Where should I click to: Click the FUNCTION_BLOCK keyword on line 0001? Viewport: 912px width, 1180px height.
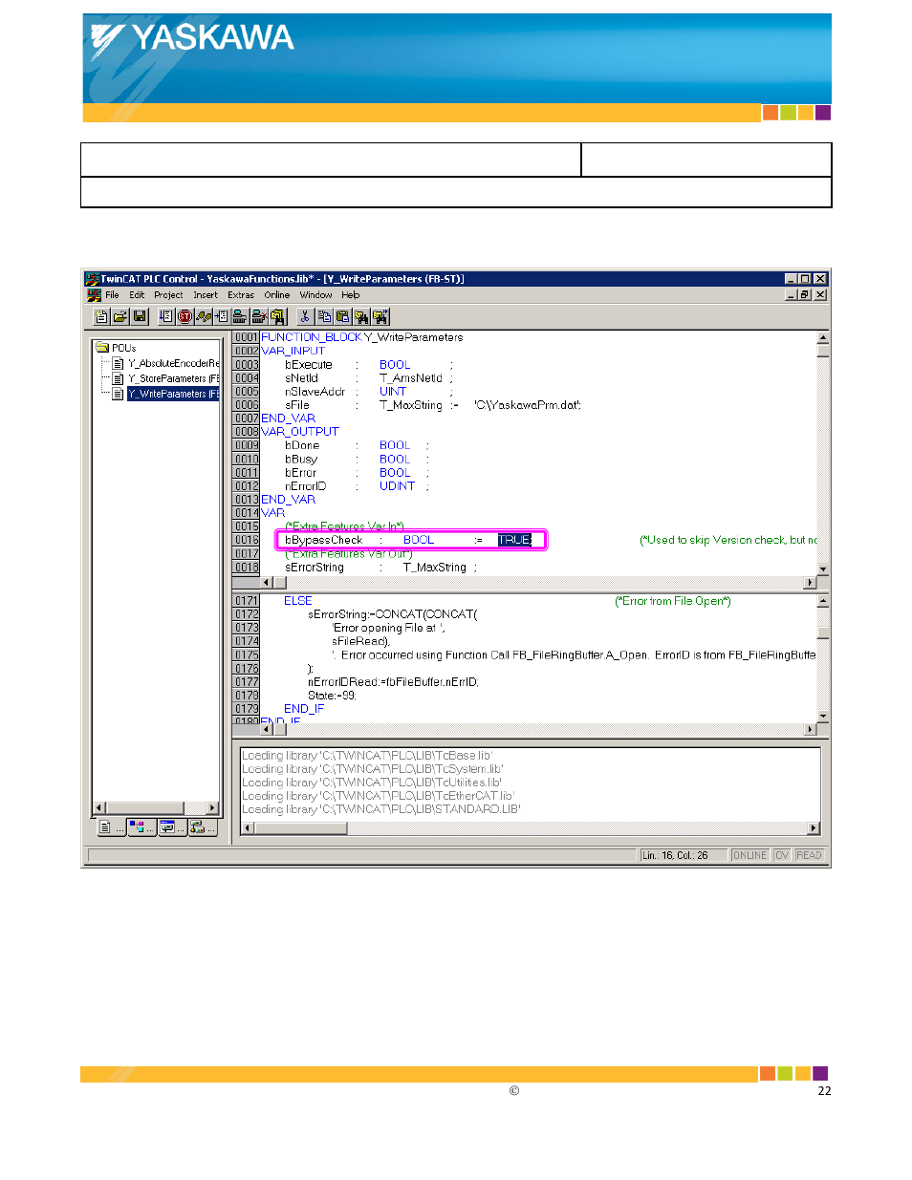tap(312, 337)
